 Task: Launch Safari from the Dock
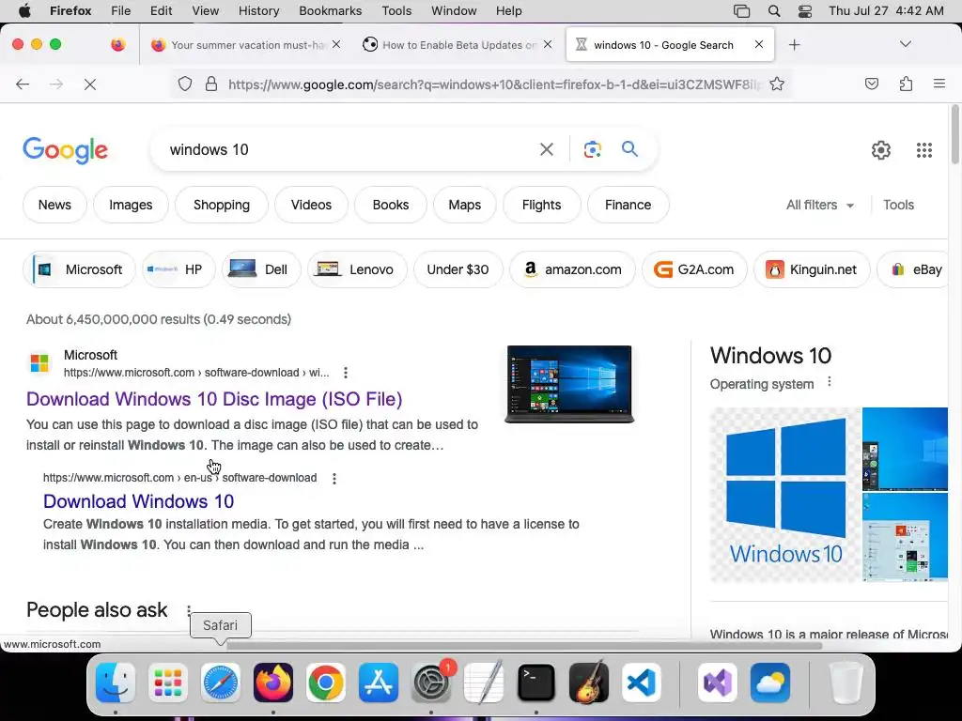(x=220, y=682)
